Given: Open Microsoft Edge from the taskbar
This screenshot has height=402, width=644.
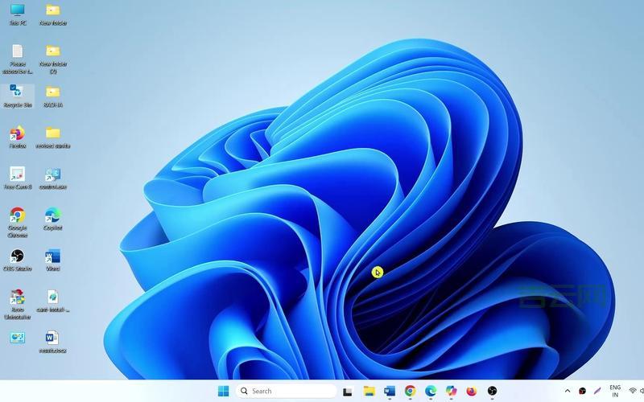Looking at the screenshot, I should [431, 392].
